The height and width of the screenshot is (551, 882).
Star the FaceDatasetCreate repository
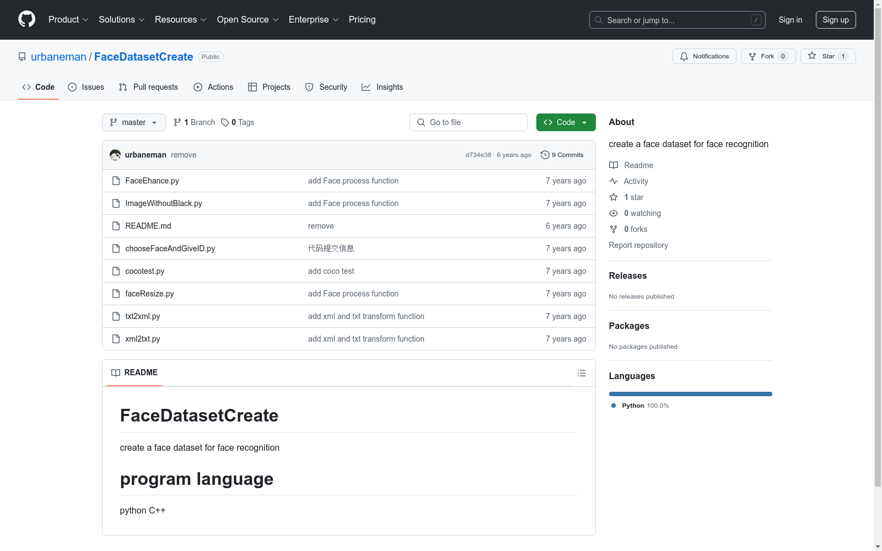pyautogui.click(x=828, y=56)
